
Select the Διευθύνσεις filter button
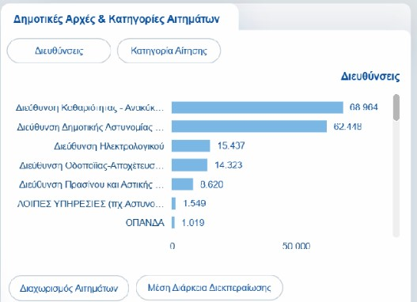pyautogui.click(x=59, y=51)
